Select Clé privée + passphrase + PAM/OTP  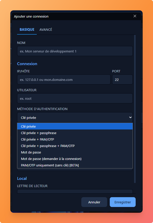[x=75, y=146]
